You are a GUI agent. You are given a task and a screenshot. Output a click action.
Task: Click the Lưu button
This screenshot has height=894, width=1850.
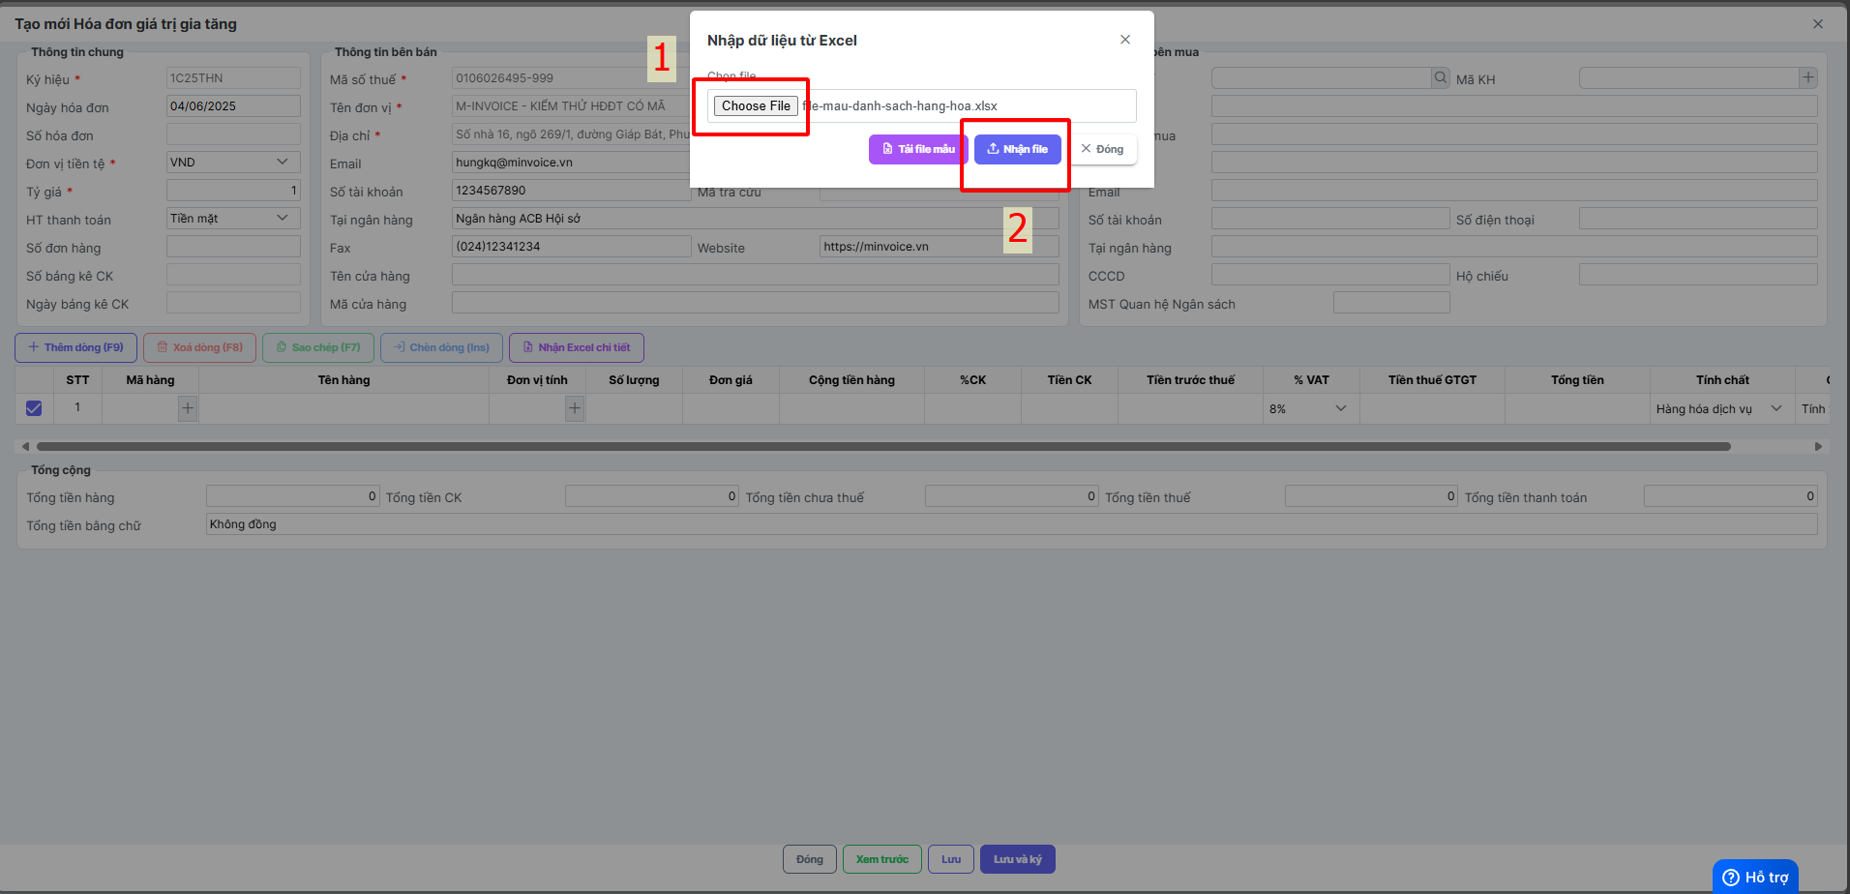tap(951, 859)
